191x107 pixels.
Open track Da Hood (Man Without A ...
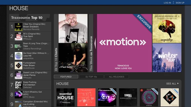(x=36, y=53)
